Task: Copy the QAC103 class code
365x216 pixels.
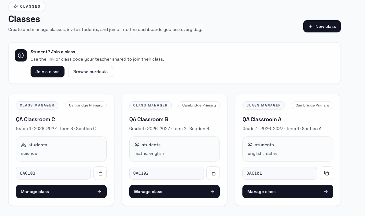Action: 100,173
